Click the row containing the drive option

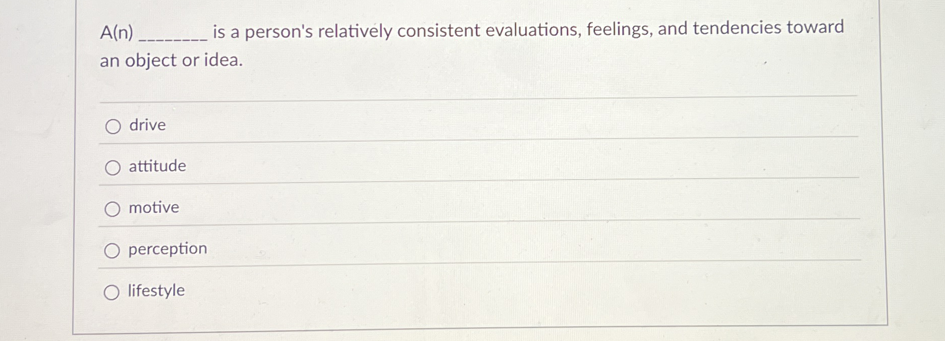click(x=353, y=125)
